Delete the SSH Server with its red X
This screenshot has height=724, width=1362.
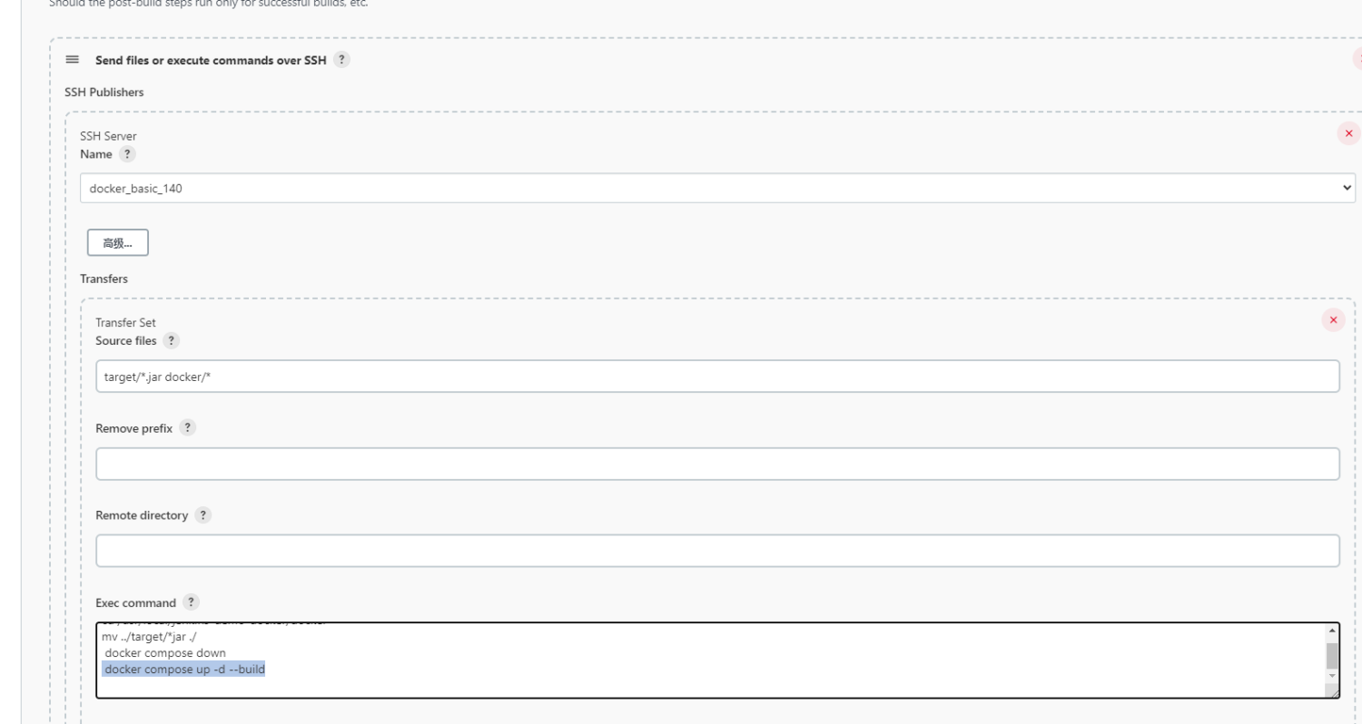[1348, 133]
